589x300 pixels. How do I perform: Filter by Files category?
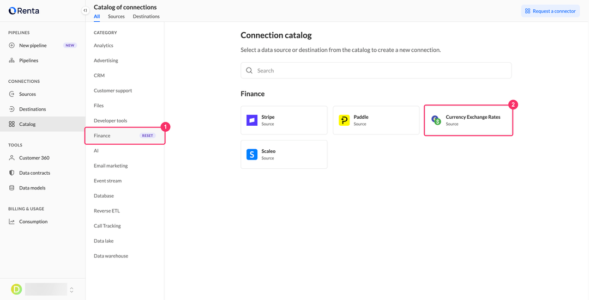coord(99,106)
